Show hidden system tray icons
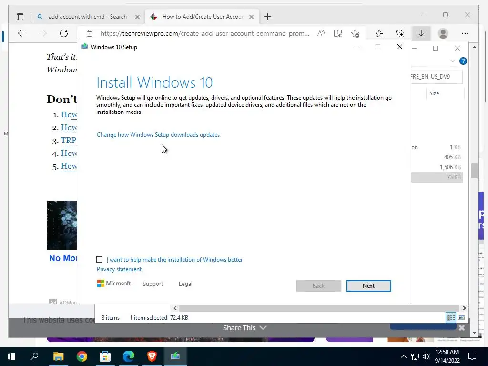488x366 pixels. point(403,356)
